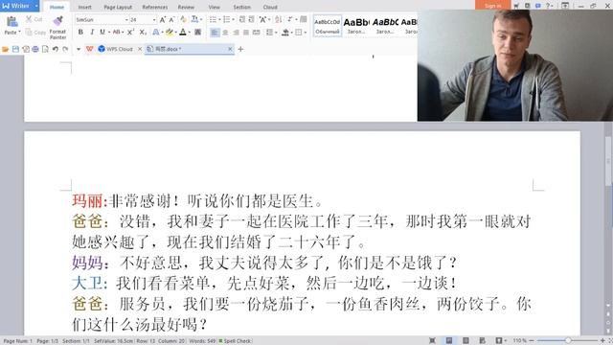The height and width of the screenshot is (345, 613).
Task: Click the 110 % zoom level text
Action: tap(519, 341)
